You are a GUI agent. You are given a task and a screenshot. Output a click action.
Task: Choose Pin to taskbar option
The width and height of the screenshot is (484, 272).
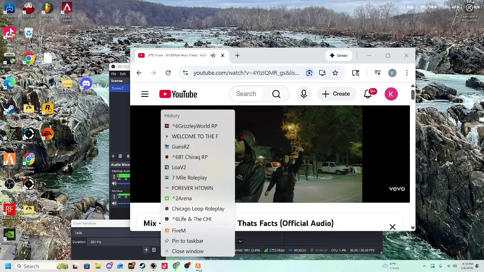pos(197,241)
